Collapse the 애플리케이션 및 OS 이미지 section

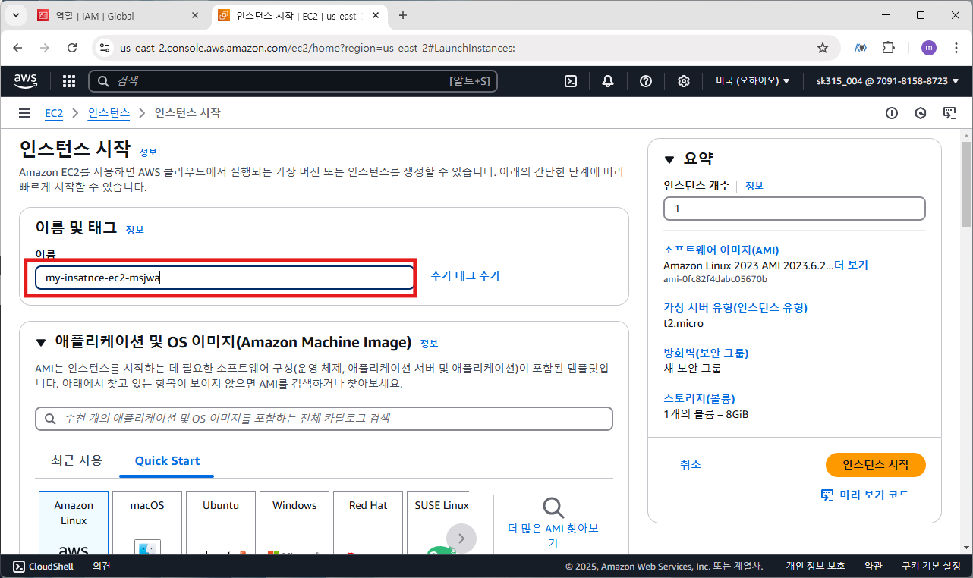point(41,343)
